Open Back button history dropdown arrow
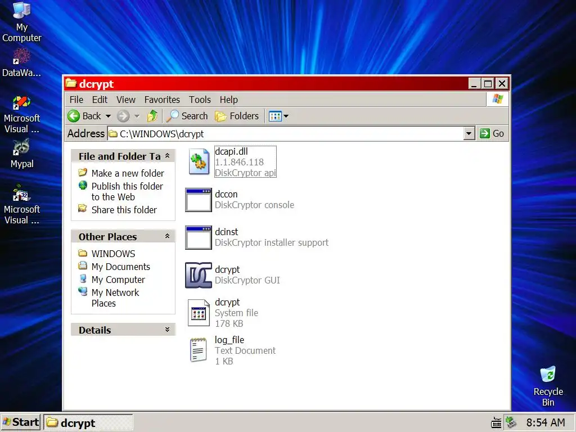 [108, 116]
